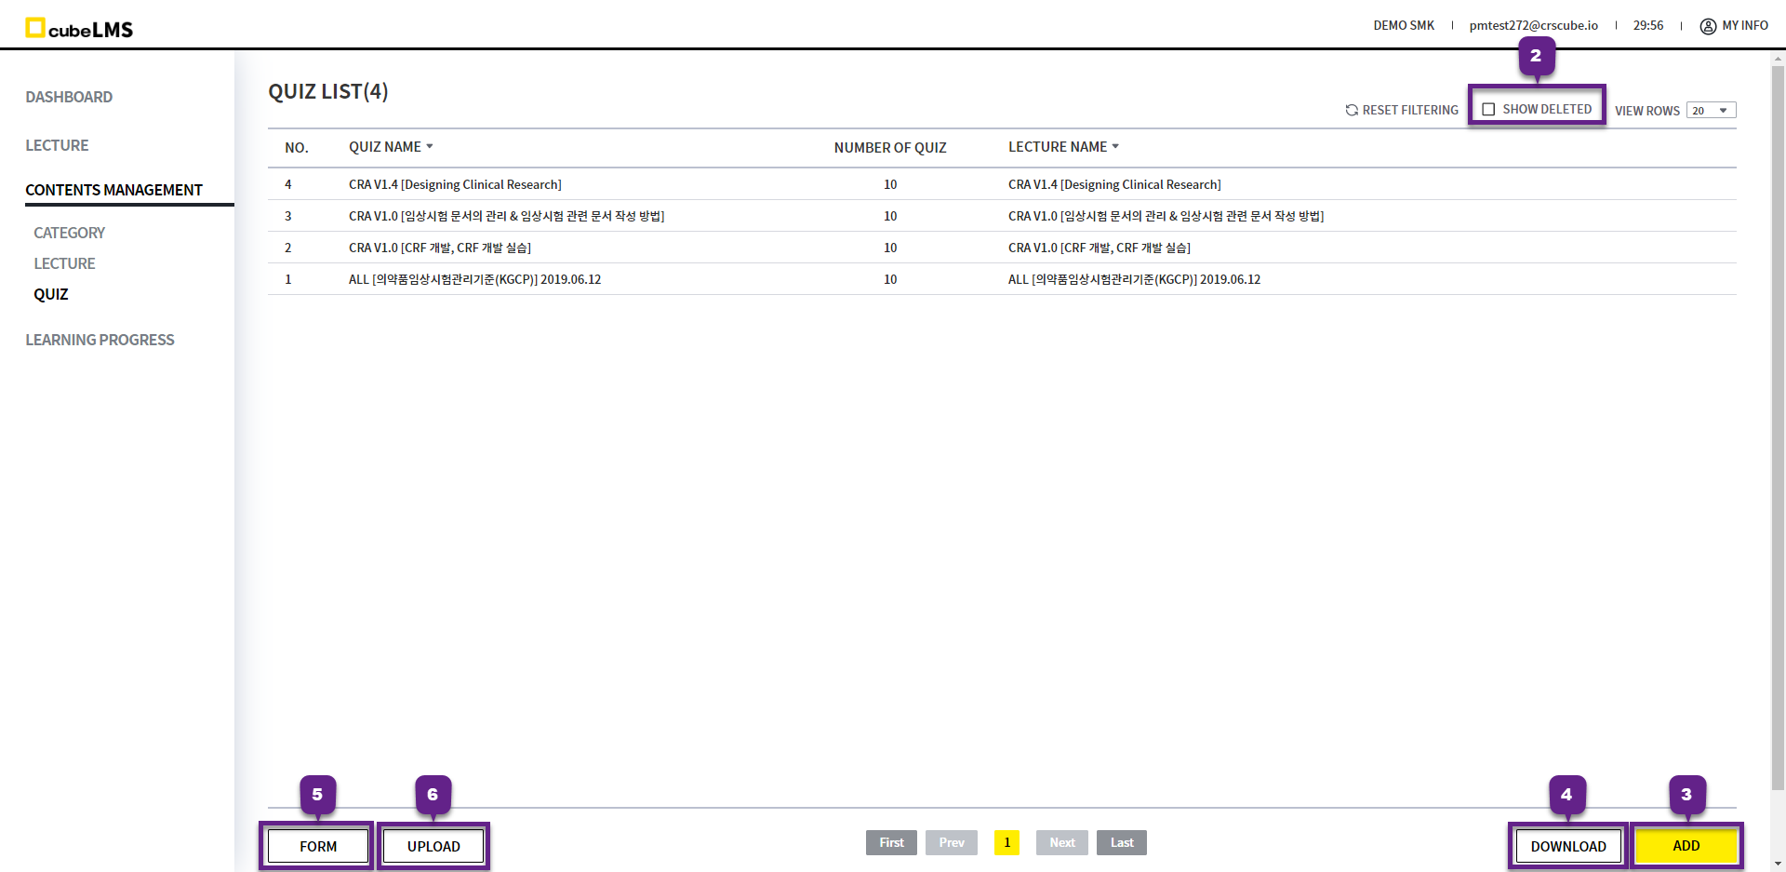Click the FORM button
The width and height of the screenshot is (1786, 872).
pyautogui.click(x=318, y=846)
